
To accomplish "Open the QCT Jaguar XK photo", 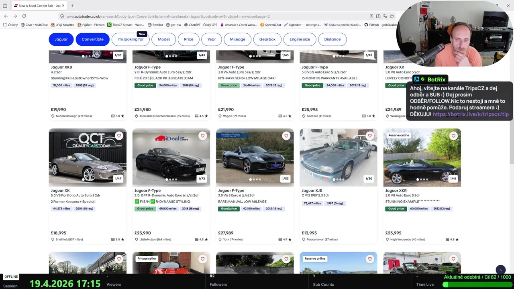I will click(x=88, y=157).
